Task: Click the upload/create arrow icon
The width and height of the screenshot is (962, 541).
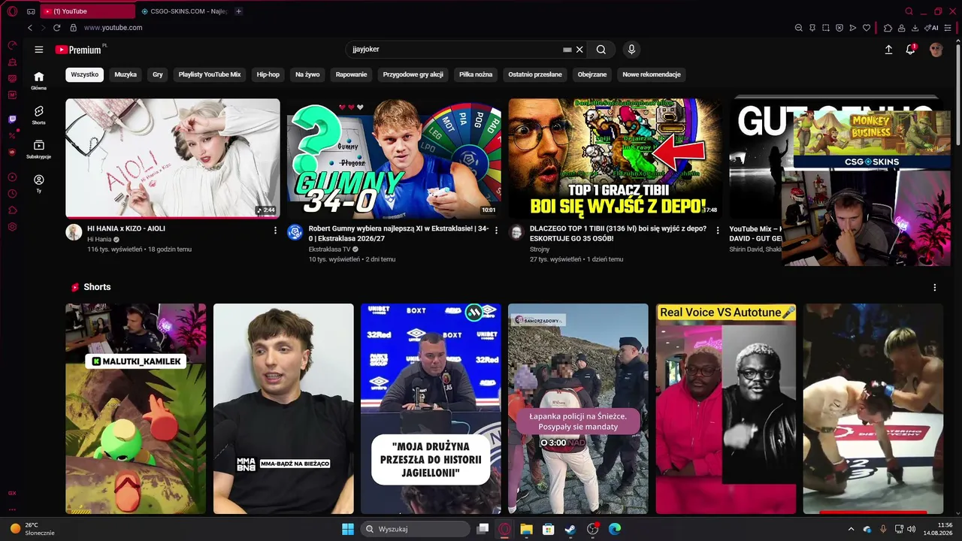Action: click(x=888, y=50)
